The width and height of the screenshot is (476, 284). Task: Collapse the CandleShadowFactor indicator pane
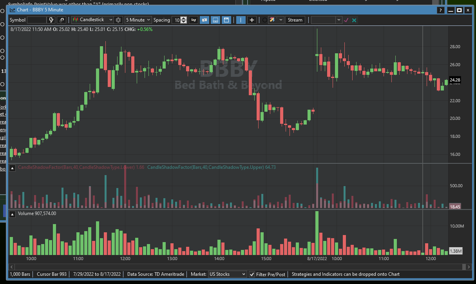13,168
